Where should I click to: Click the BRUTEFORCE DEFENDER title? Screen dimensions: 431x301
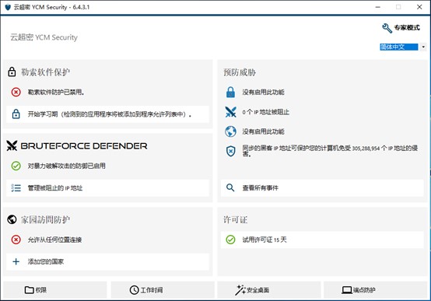(84, 145)
